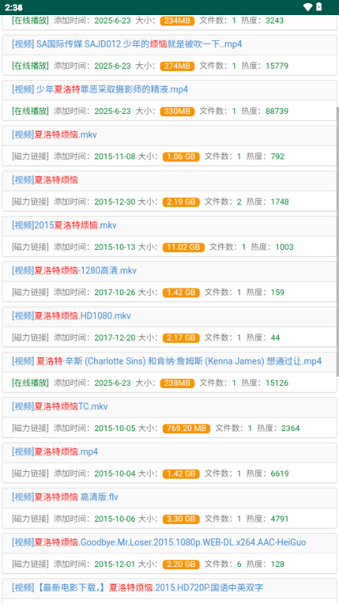Open the 最新电影下载 HD720P 国语中英双字 result
The height and width of the screenshot is (604, 339).
click(x=137, y=588)
